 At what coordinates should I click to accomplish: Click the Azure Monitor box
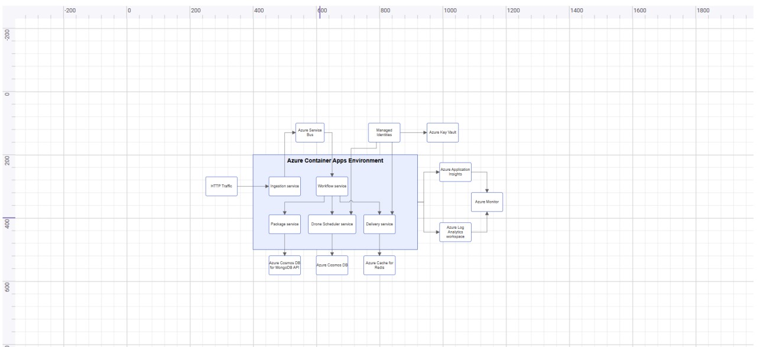point(487,202)
